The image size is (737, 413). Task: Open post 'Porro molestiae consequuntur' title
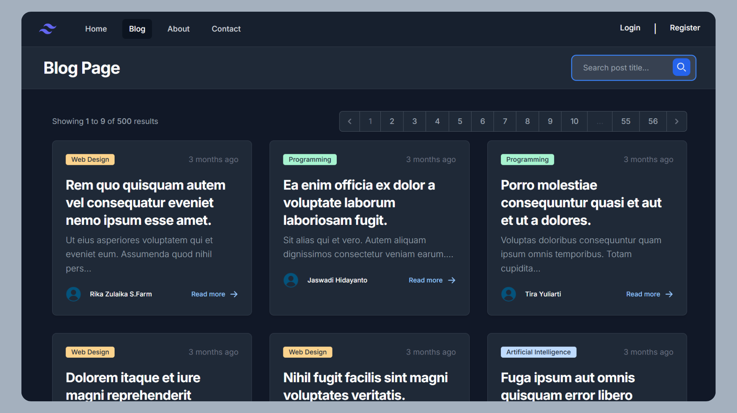581,203
